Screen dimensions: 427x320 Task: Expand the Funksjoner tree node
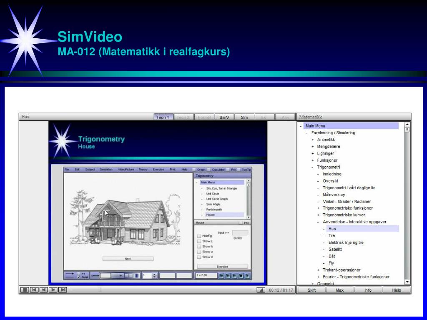[x=313, y=160]
